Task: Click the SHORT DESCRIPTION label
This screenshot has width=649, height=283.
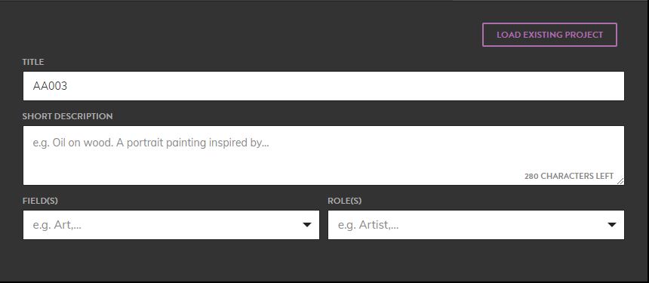Action: (x=67, y=116)
